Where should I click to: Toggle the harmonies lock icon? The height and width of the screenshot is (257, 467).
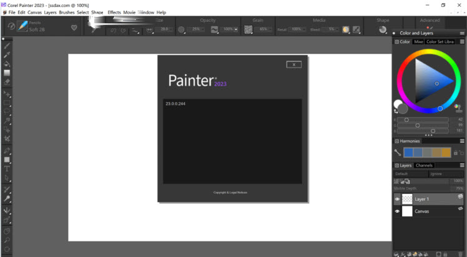click(x=456, y=153)
